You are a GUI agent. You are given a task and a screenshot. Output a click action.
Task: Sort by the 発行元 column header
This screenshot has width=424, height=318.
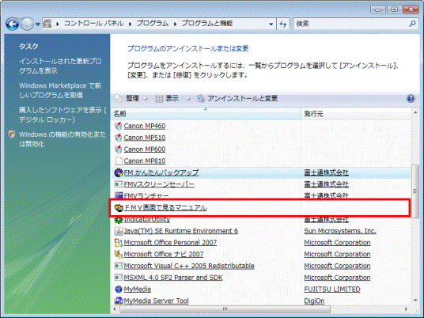[356, 114]
